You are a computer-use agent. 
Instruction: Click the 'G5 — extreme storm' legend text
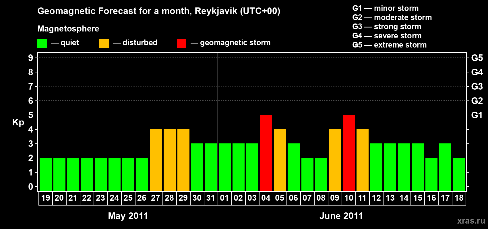pyautogui.click(x=390, y=45)
